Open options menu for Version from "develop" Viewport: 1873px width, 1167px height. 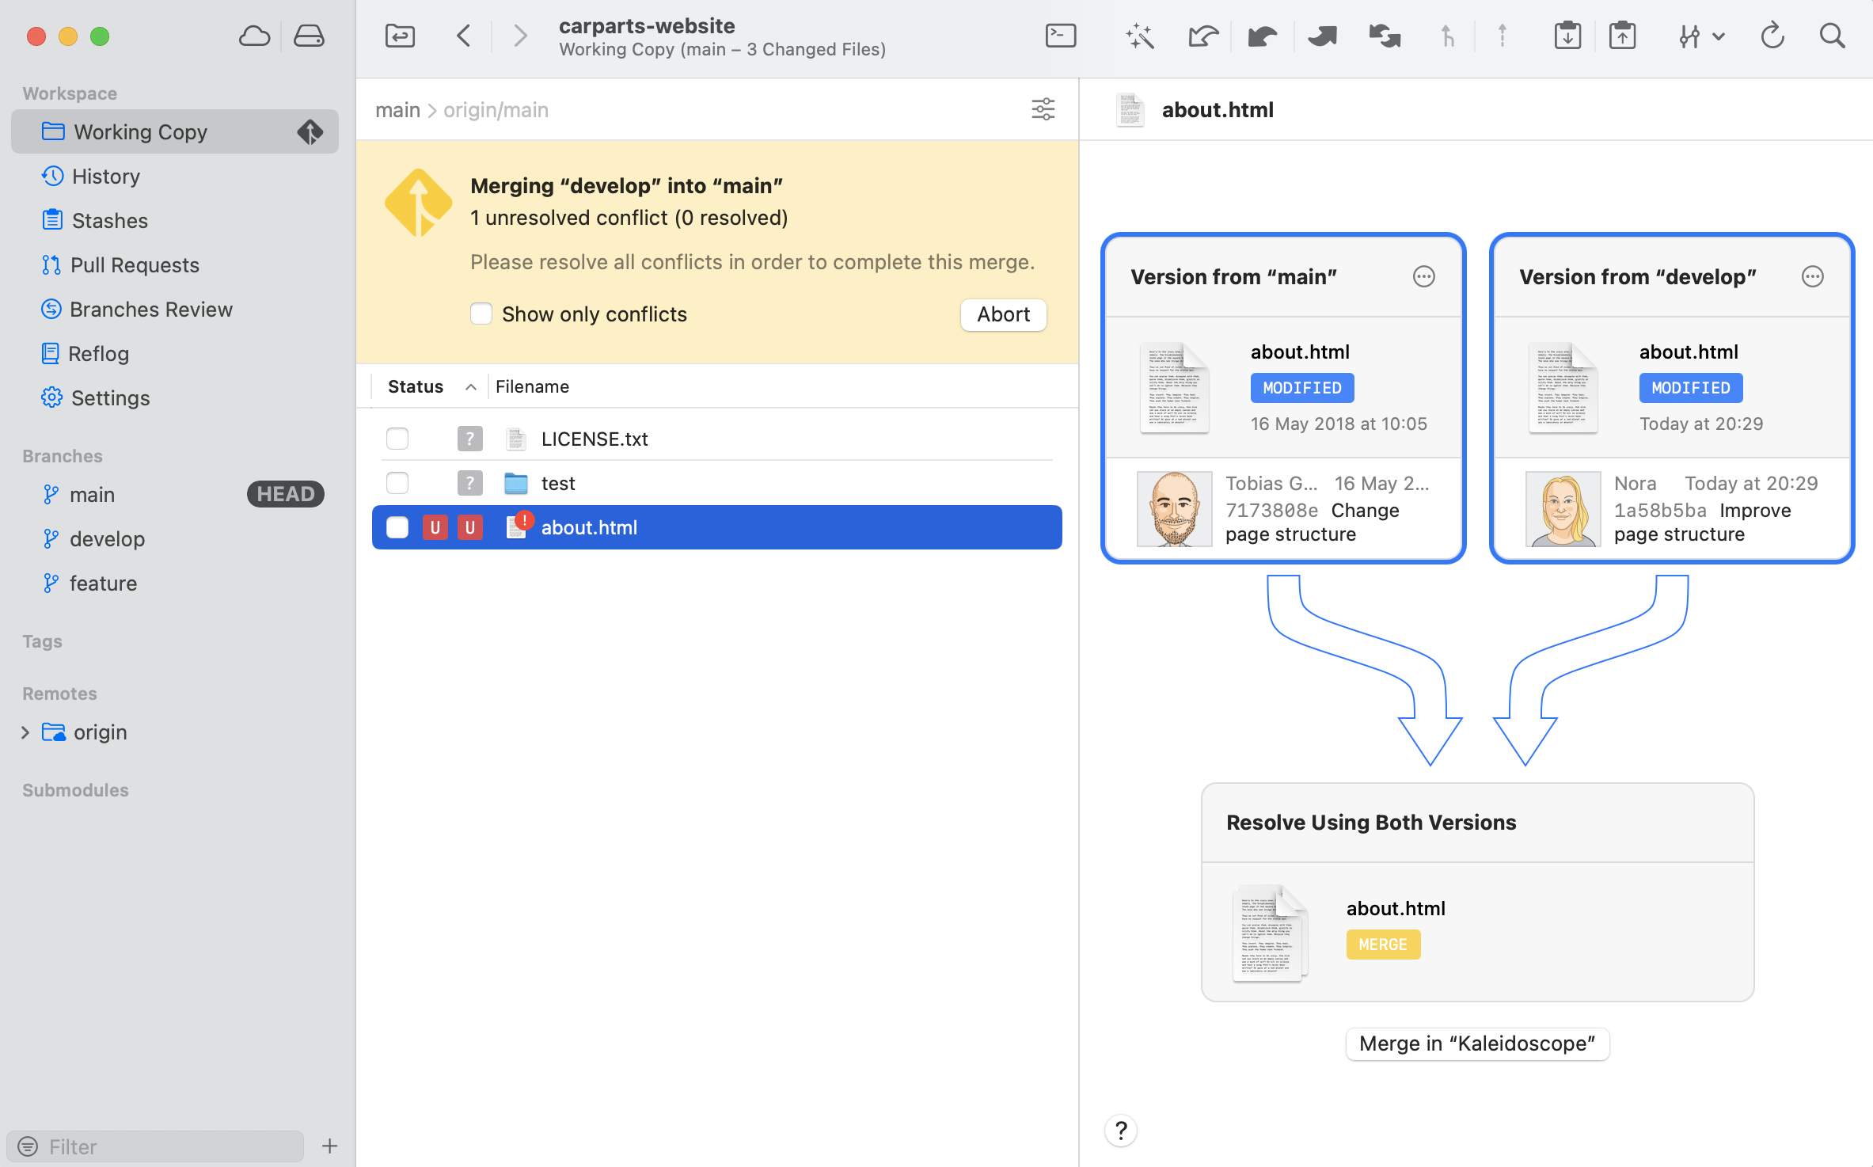(x=1812, y=276)
